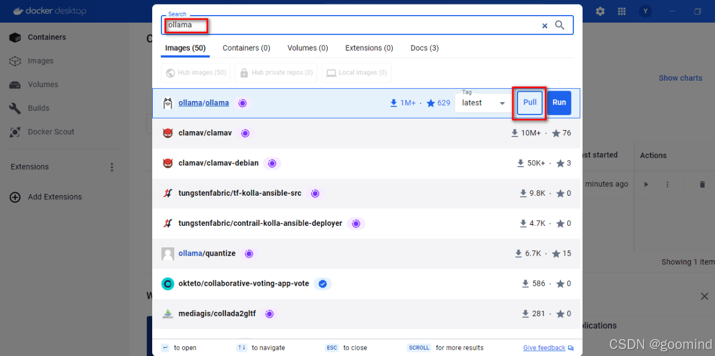Image resolution: width=715 pixels, height=356 pixels.
Task: Click Show charts link
Action: pos(680,78)
